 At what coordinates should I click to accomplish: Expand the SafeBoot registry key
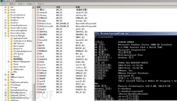pos(5,20)
